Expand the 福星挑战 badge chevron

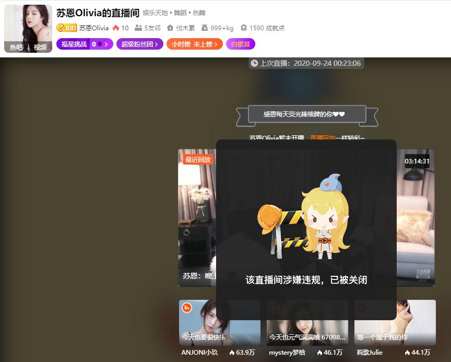point(107,45)
